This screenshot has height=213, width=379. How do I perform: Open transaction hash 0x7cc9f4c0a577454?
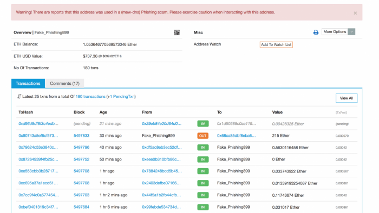38,195
